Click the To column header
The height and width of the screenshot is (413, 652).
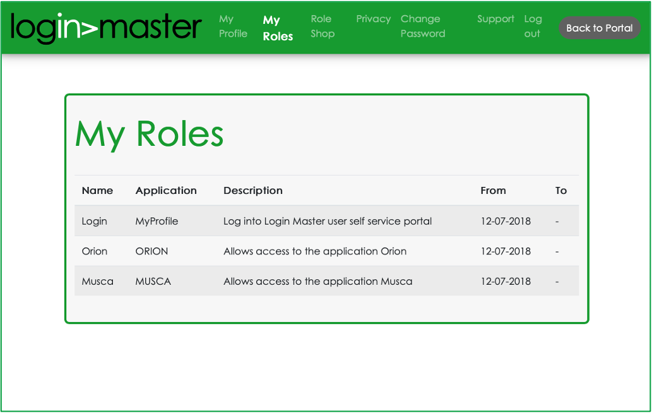click(x=561, y=190)
